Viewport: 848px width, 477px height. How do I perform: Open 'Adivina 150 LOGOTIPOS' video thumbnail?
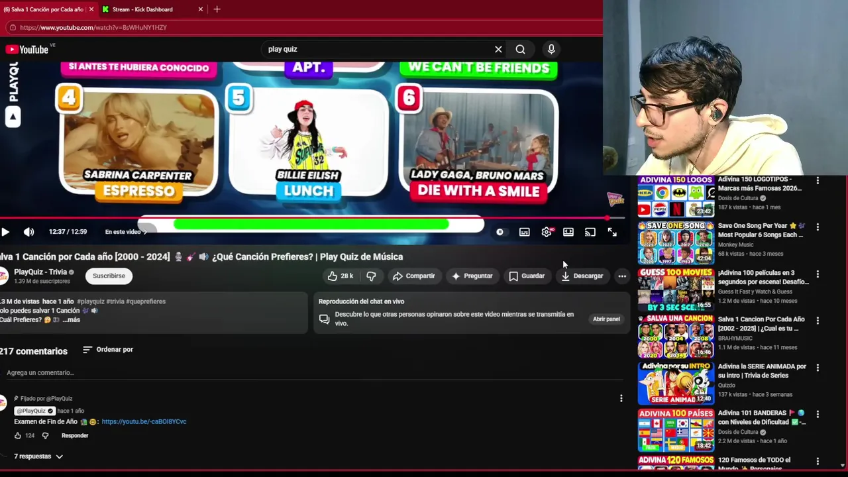(676, 196)
